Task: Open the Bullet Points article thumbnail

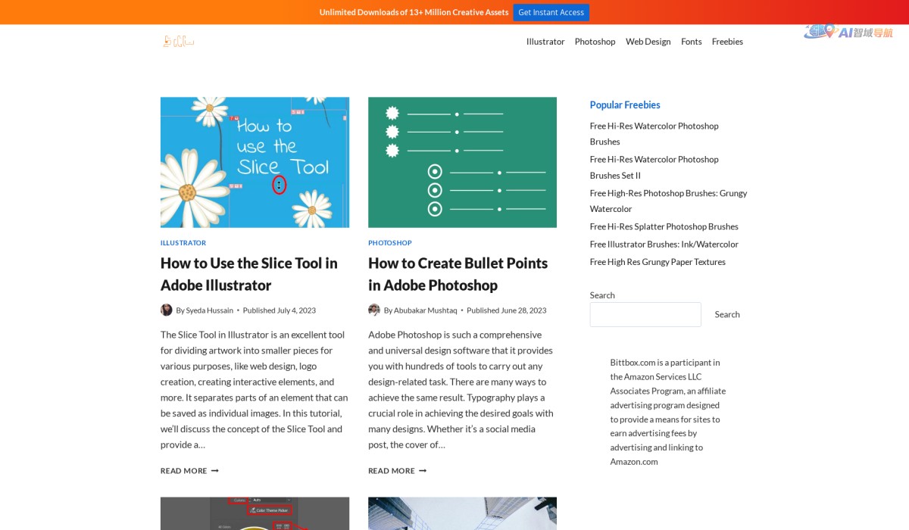Action: [x=462, y=162]
